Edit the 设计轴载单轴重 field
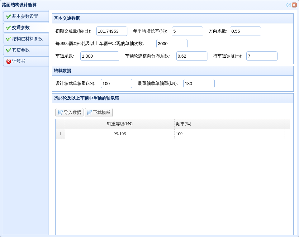The width and height of the screenshot is (299, 237). 116,84
